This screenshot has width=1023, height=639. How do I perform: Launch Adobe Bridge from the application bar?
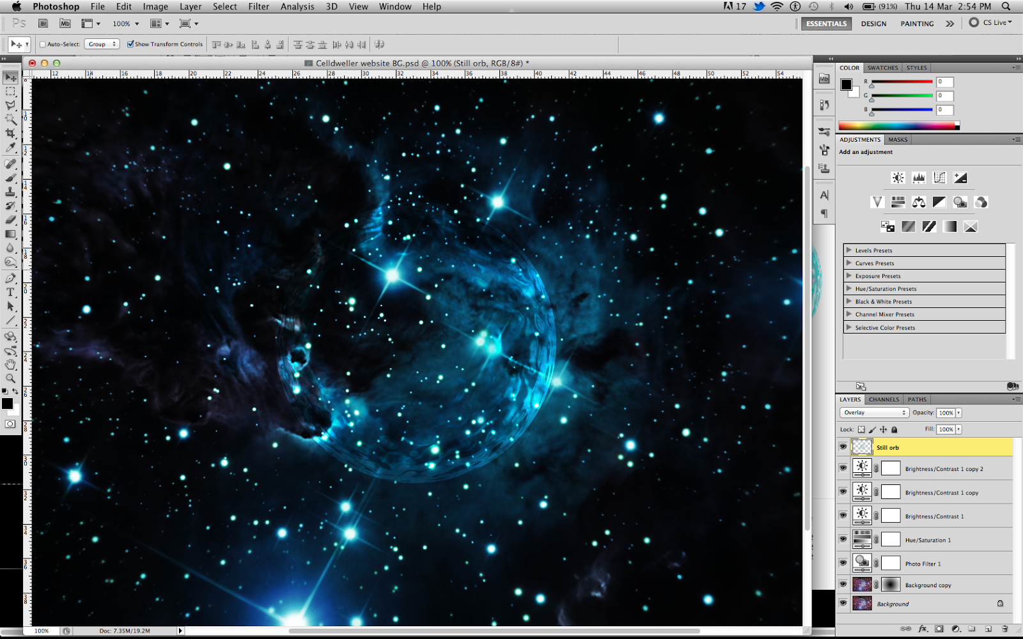coord(43,24)
